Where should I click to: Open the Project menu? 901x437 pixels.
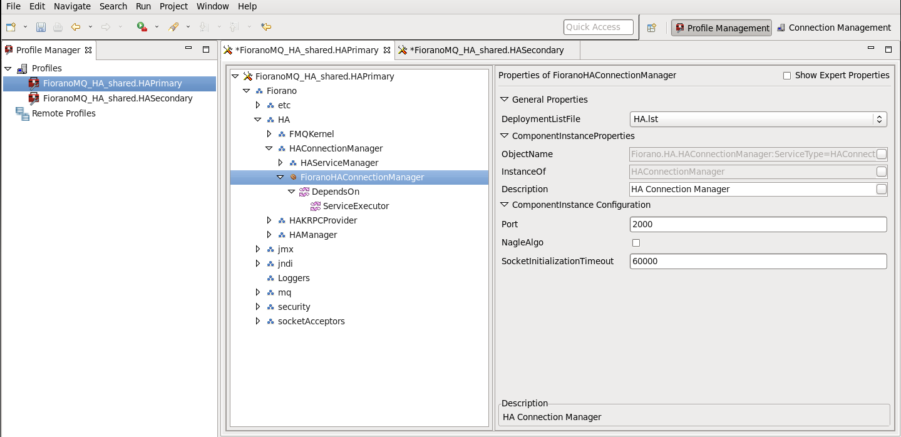pyautogui.click(x=173, y=6)
